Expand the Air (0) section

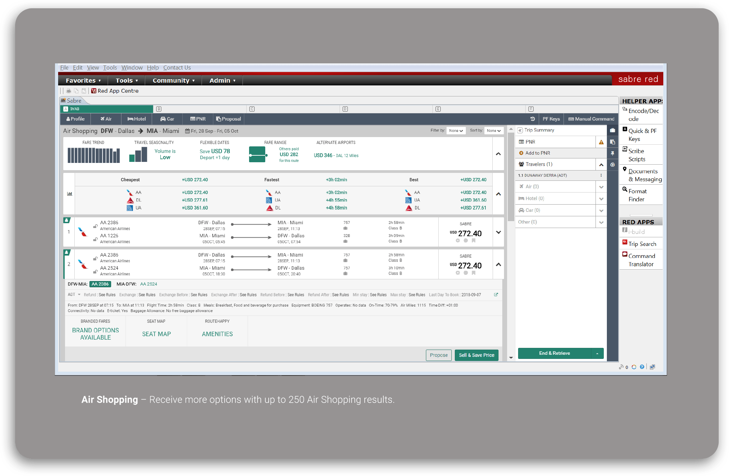601,187
